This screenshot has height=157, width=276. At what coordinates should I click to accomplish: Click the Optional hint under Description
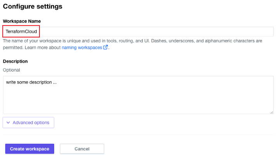coord(11,70)
